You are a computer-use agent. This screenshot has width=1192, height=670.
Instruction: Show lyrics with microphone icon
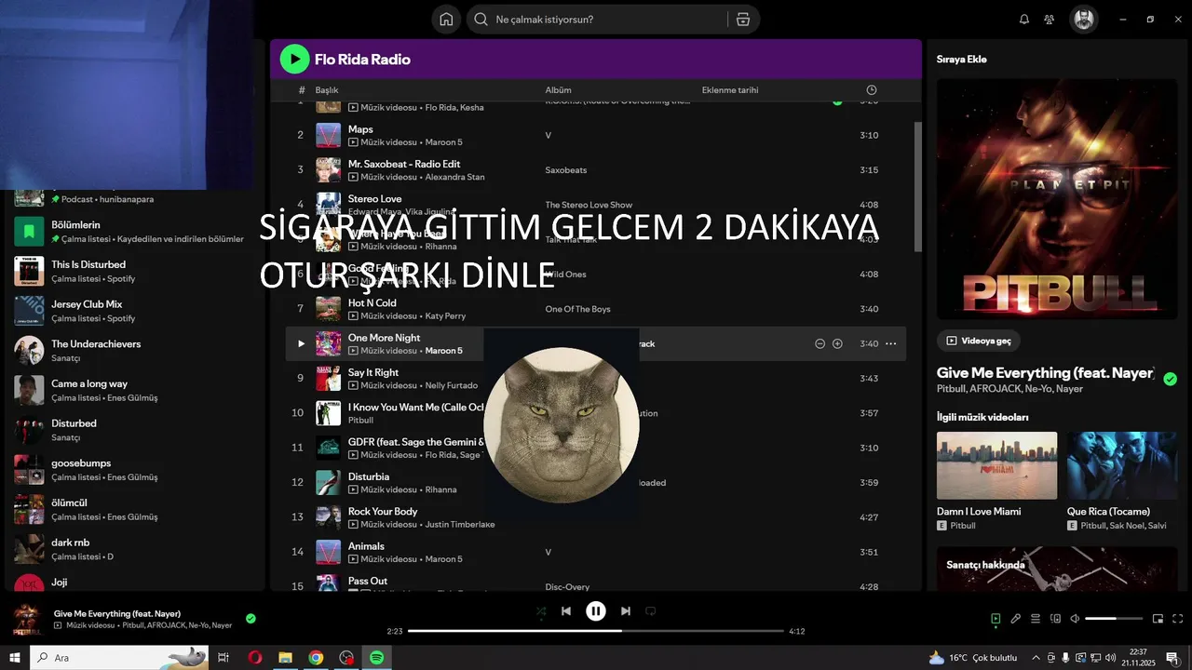1016,618
